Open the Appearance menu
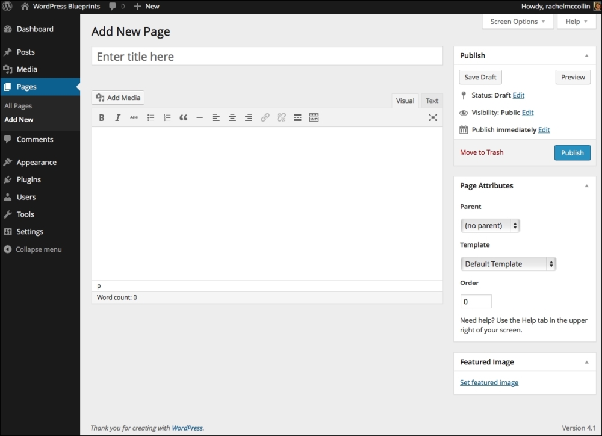The height and width of the screenshot is (436, 602). (40, 162)
